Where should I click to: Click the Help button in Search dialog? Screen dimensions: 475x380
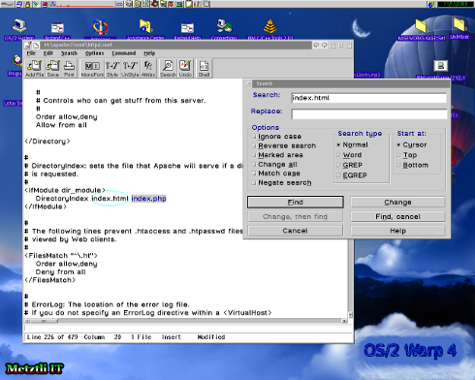click(397, 231)
